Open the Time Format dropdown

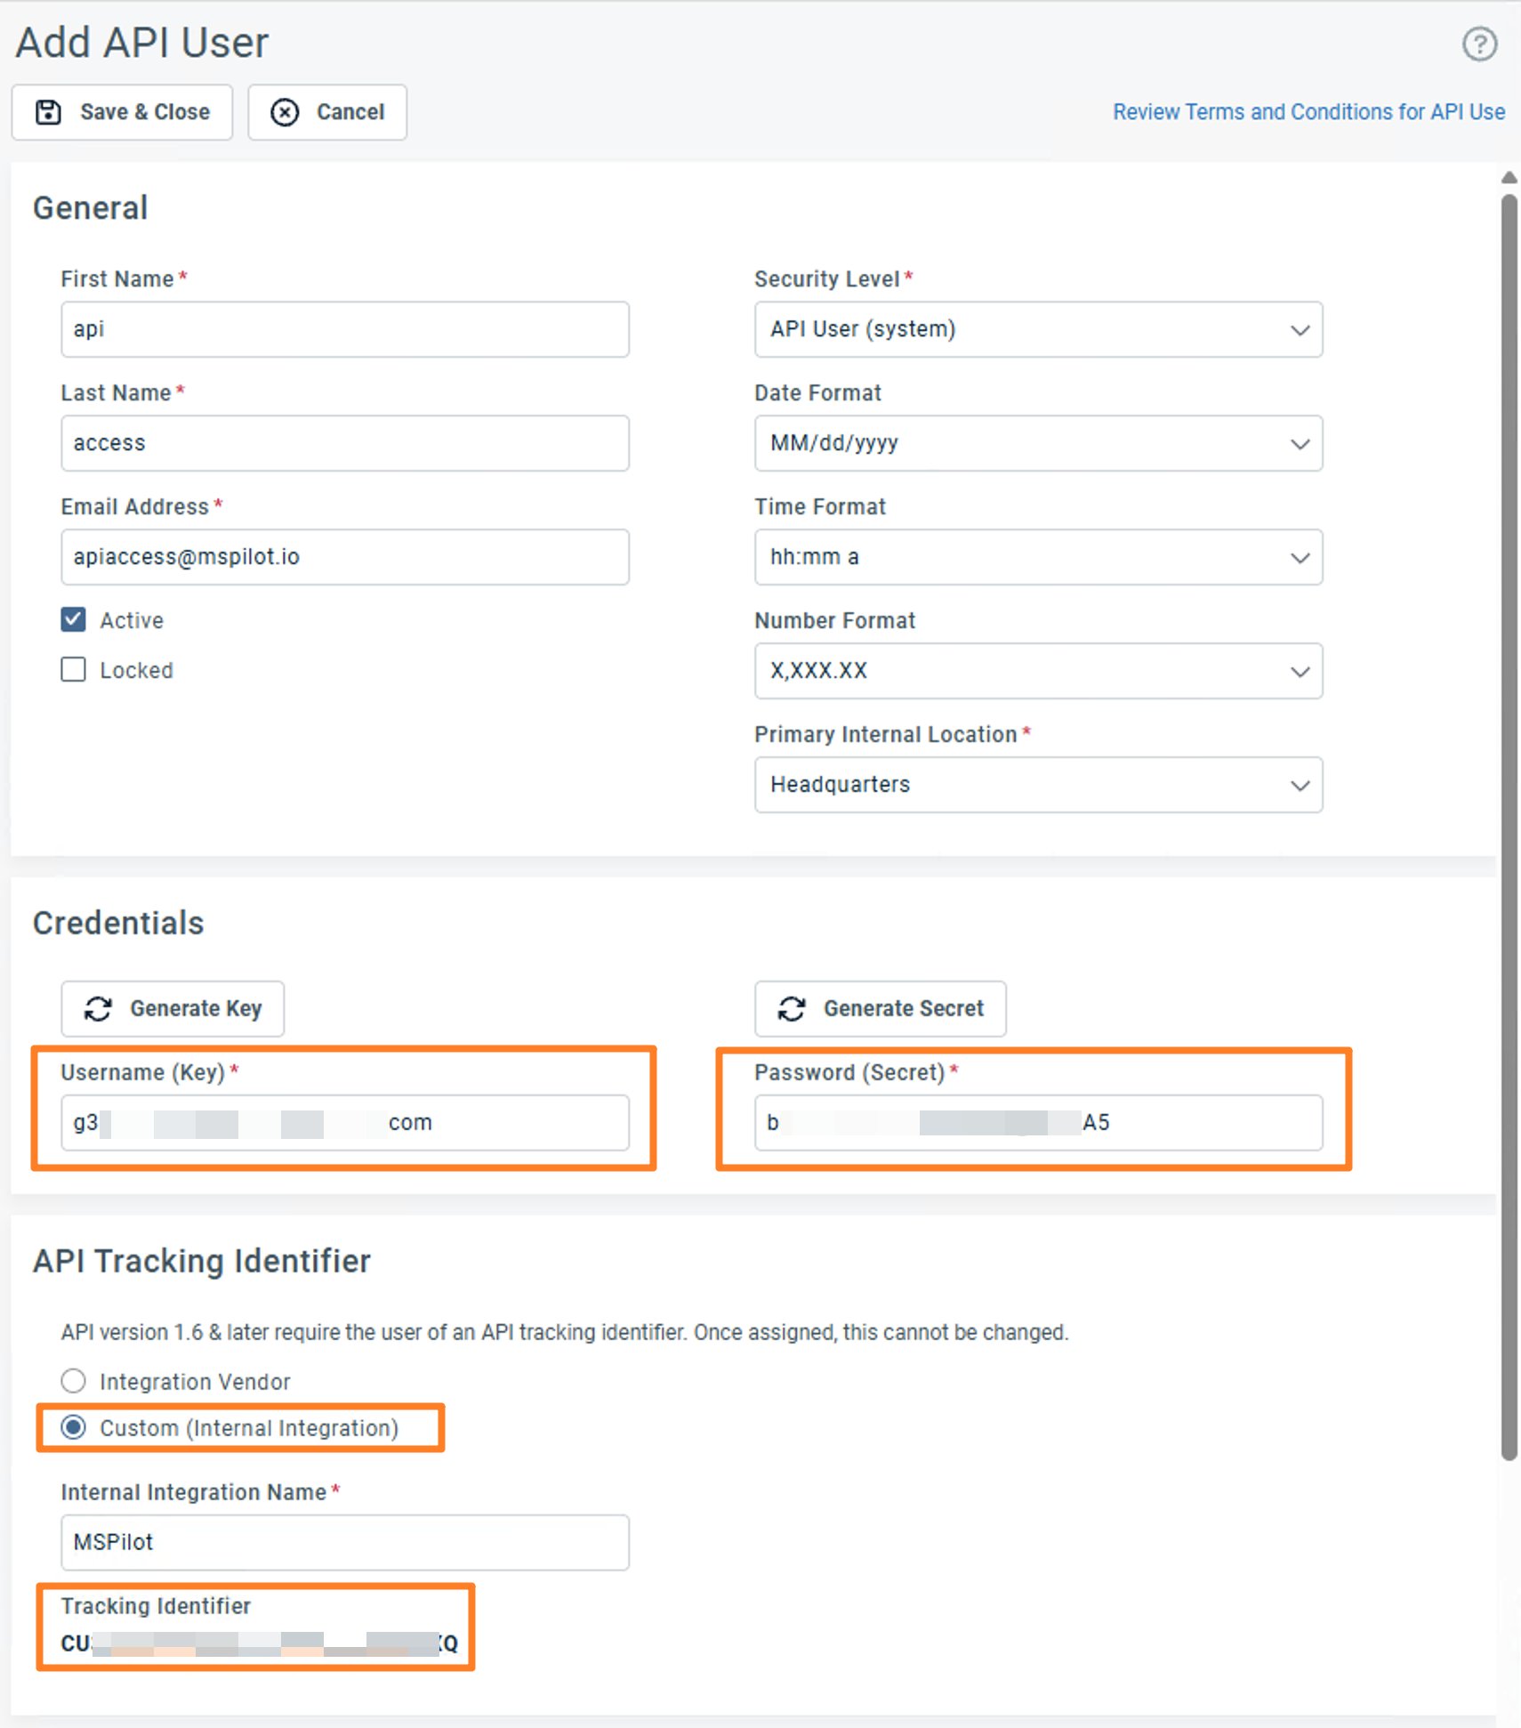coord(1038,557)
